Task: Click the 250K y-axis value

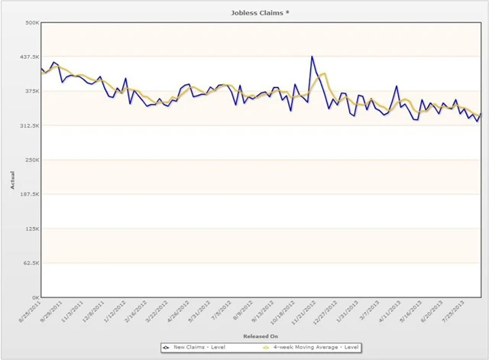Action: click(x=31, y=160)
